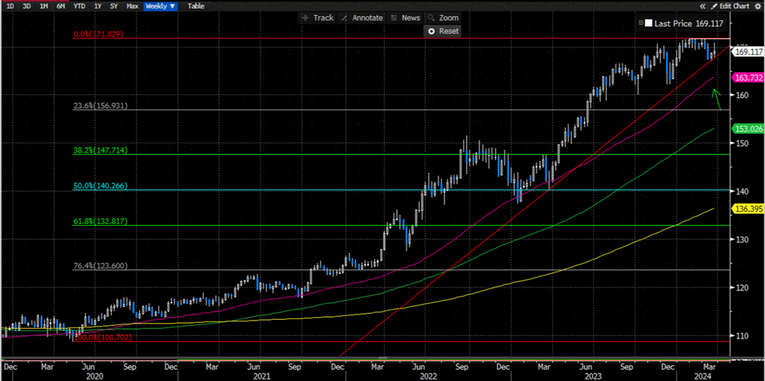The height and width of the screenshot is (381, 765).
Task: Choose the Max time range
Action: pyautogui.click(x=132, y=6)
